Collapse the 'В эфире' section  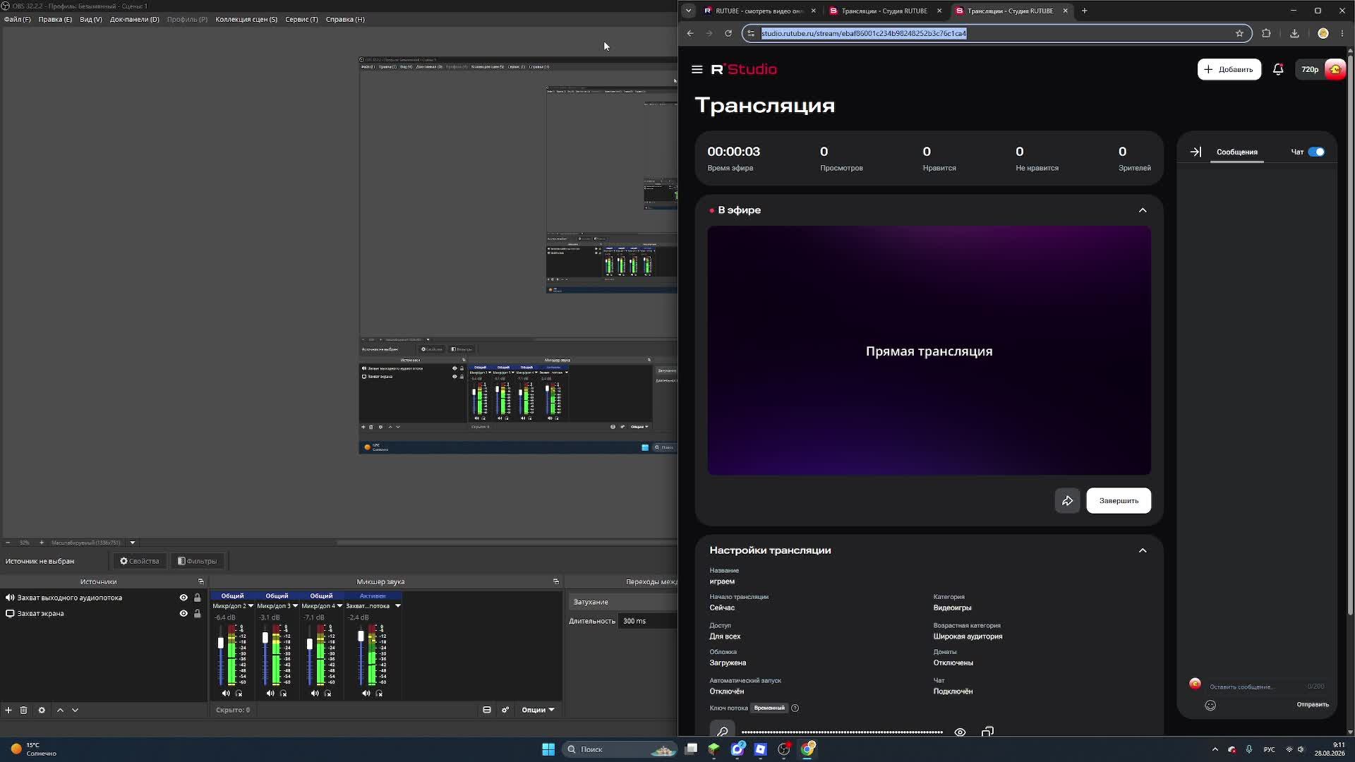1143,210
